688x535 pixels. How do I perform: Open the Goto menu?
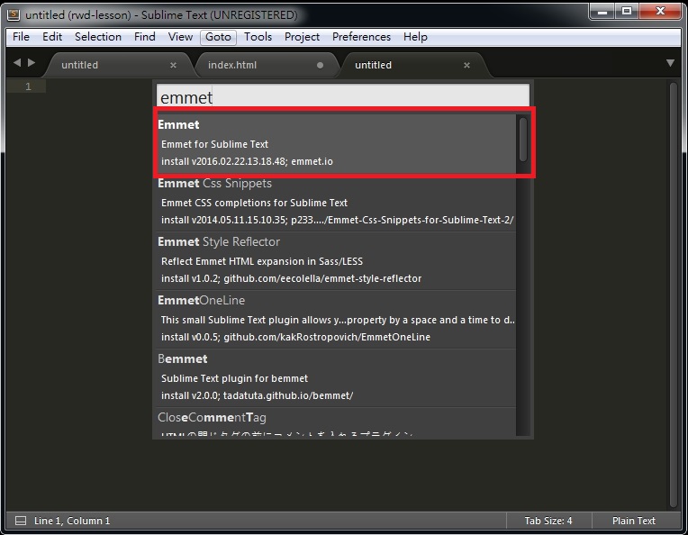point(217,37)
